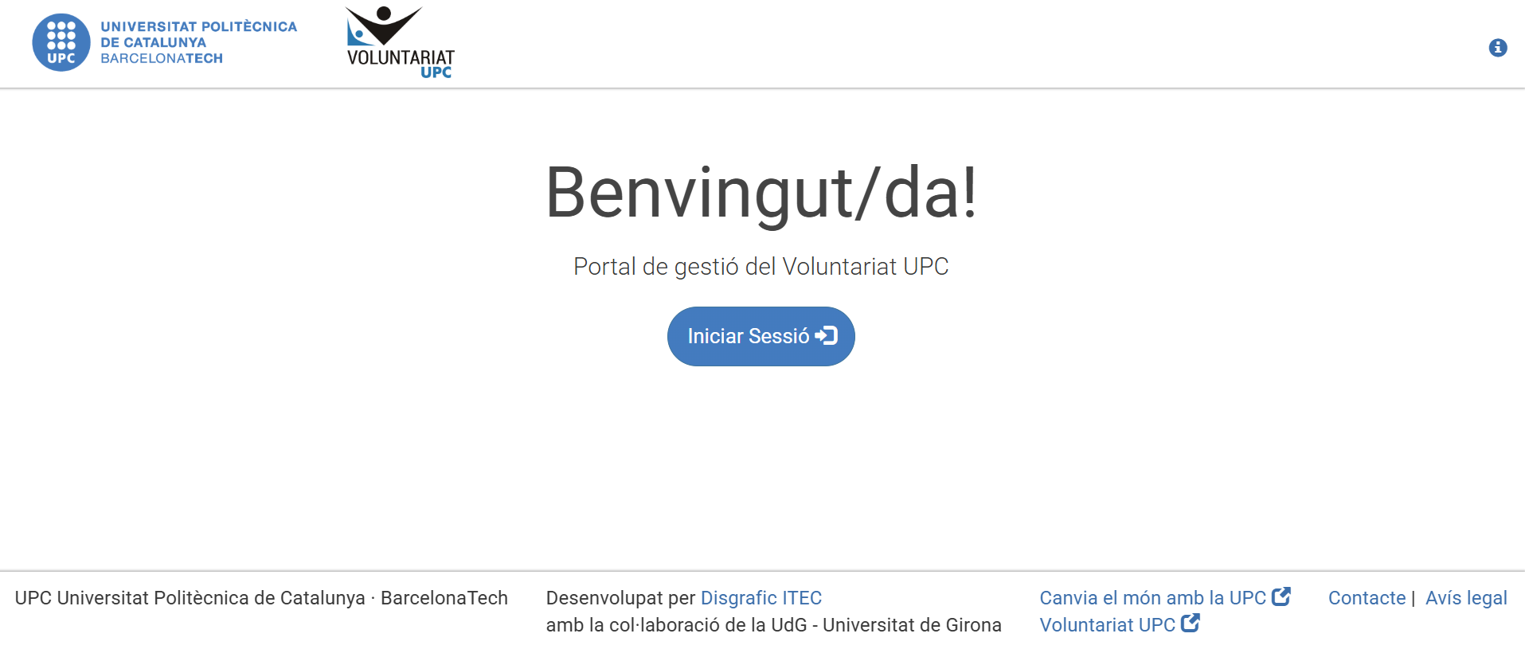The height and width of the screenshot is (653, 1525).
Task: Click the UPC circular dotted logo
Action: coord(61,43)
